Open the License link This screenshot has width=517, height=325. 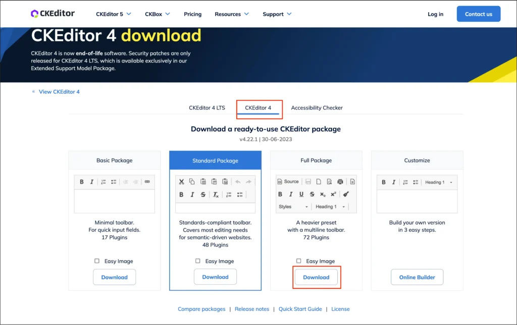pyautogui.click(x=340, y=309)
